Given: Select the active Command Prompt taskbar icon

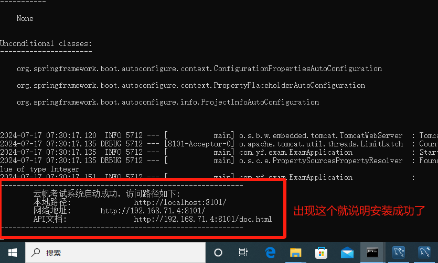Looking at the screenshot, I should pos(372,253).
